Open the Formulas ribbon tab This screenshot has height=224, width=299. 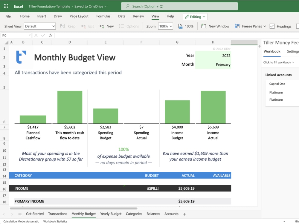pos(103,16)
